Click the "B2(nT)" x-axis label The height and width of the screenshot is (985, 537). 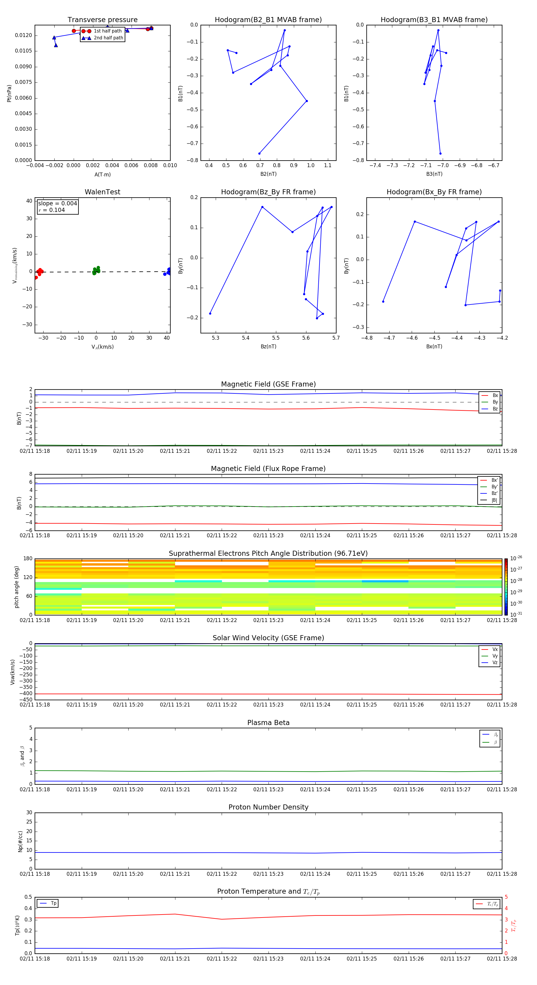pyautogui.click(x=268, y=174)
